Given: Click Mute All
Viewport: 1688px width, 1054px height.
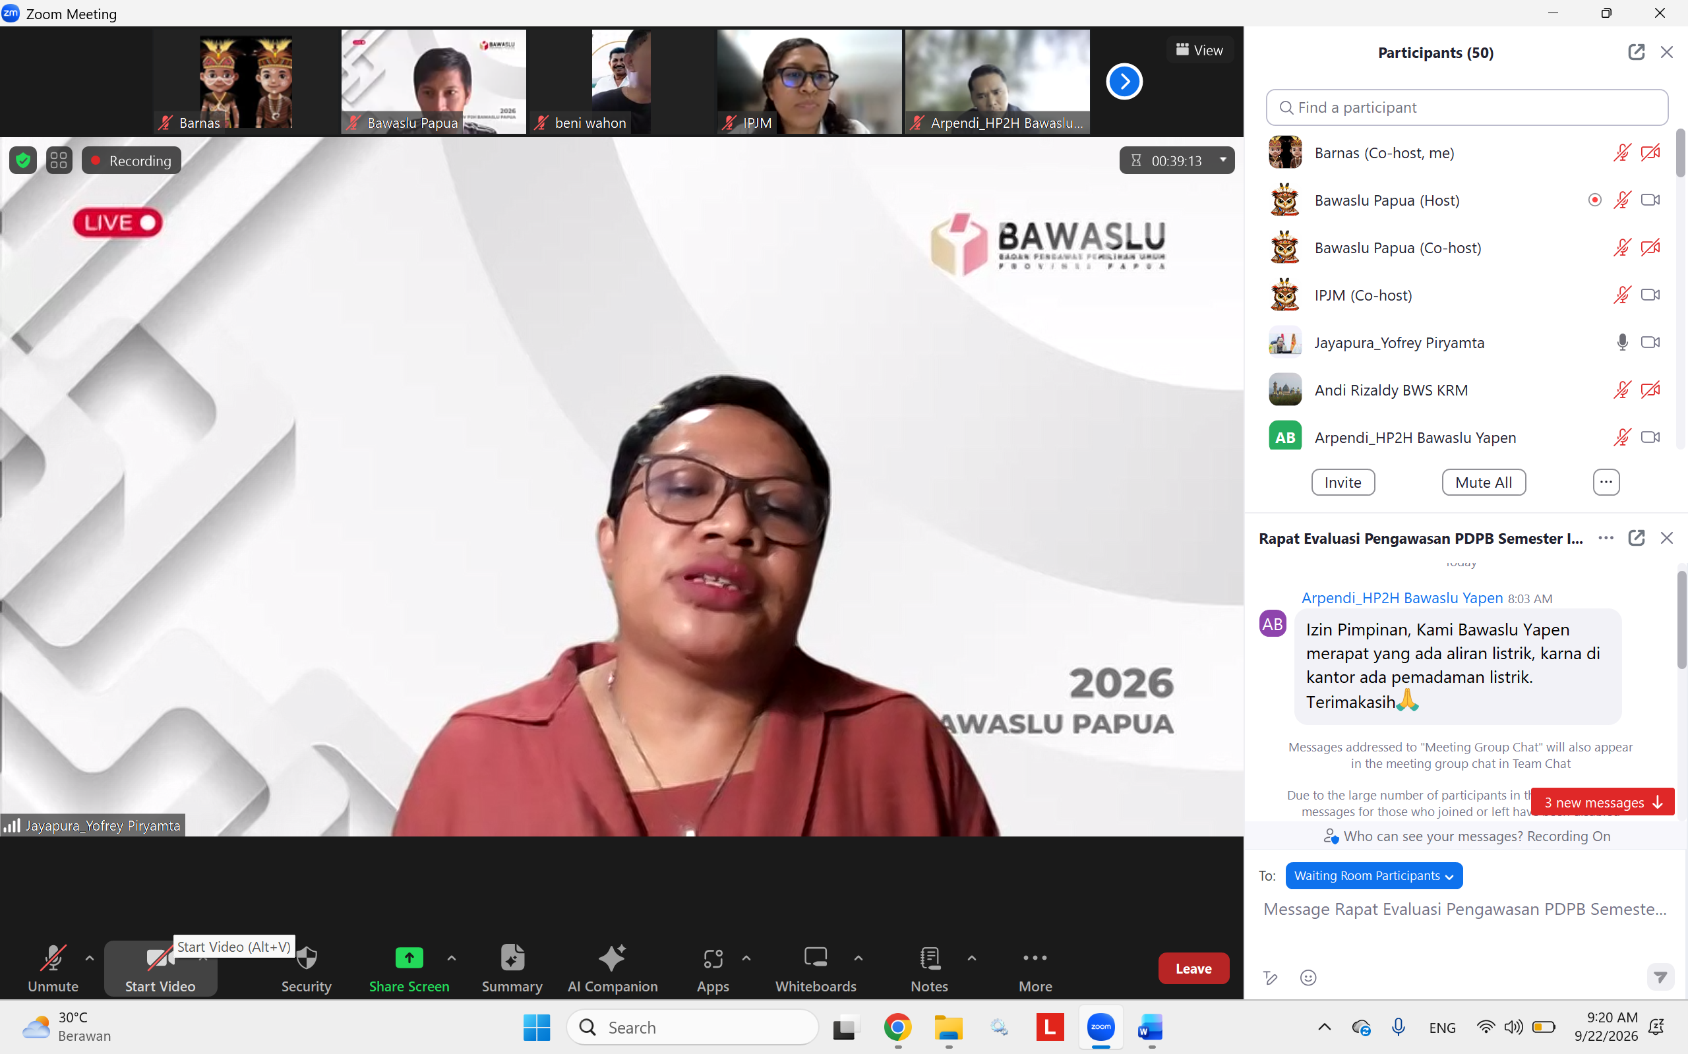Looking at the screenshot, I should click(1483, 482).
